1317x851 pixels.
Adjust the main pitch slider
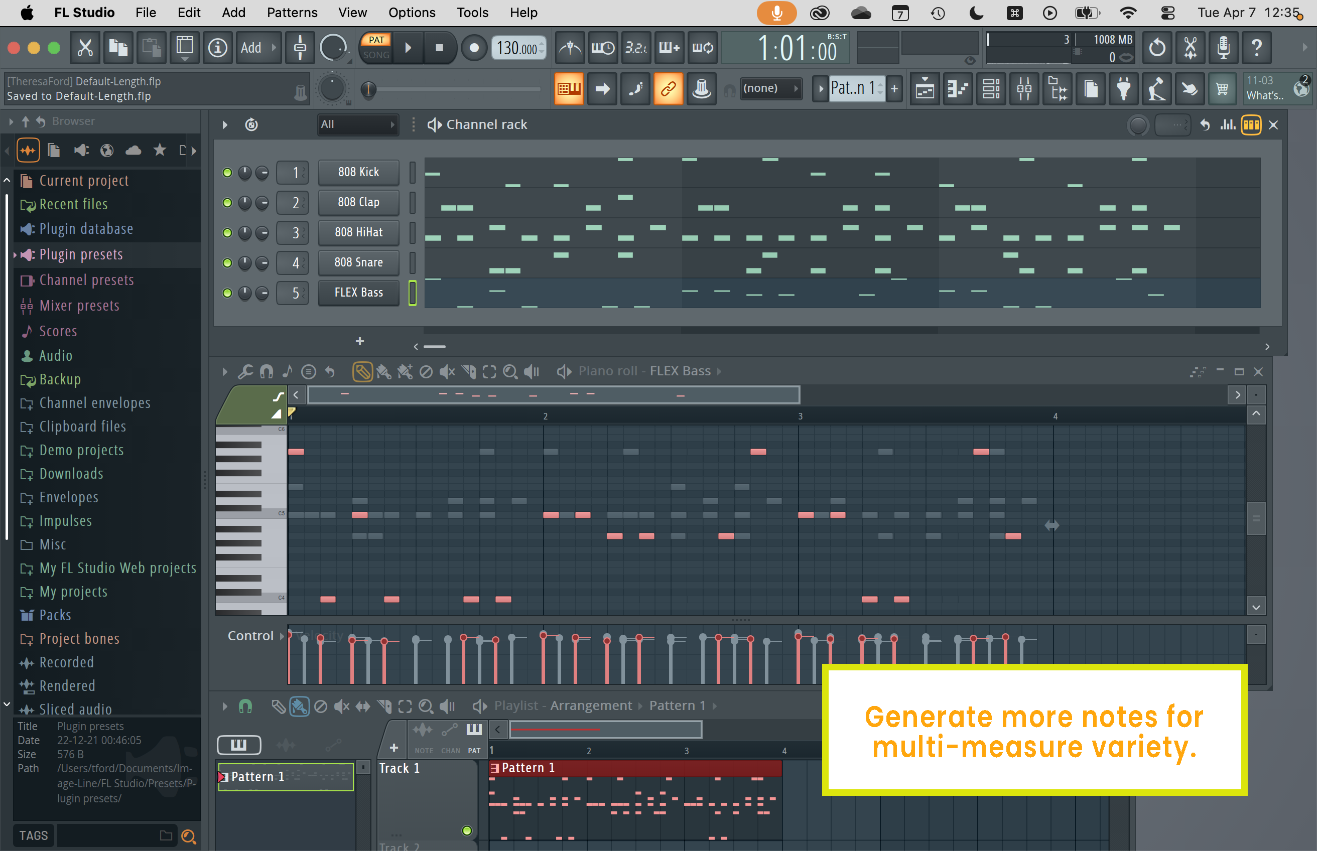(x=368, y=89)
